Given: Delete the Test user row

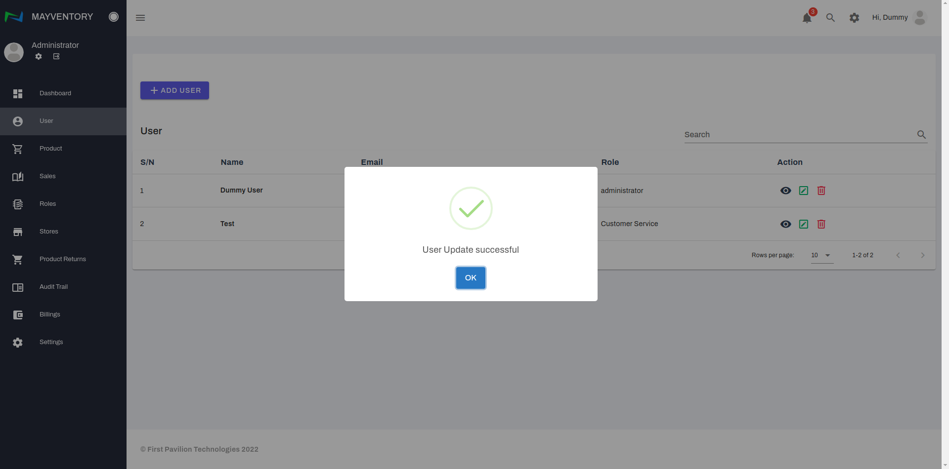Looking at the screenshot, I should point(821,224).
